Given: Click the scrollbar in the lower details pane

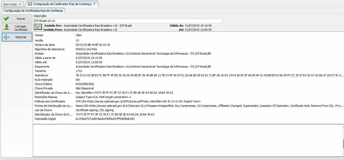Looking at the screenshot, I should pos(343,140).
